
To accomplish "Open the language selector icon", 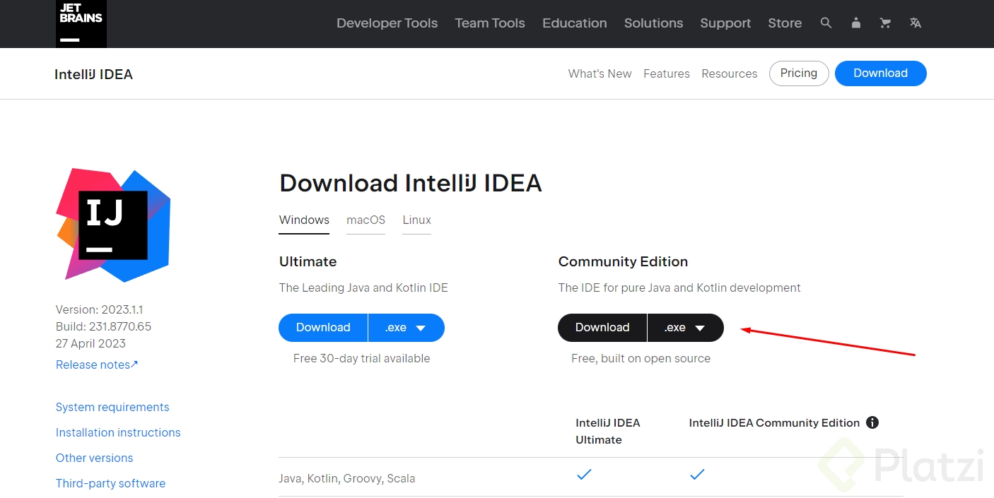I will click(x=916, y=23).
